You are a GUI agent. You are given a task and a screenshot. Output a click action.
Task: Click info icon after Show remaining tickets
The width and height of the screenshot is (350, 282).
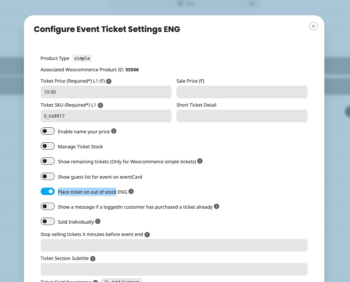coord(200,161)
